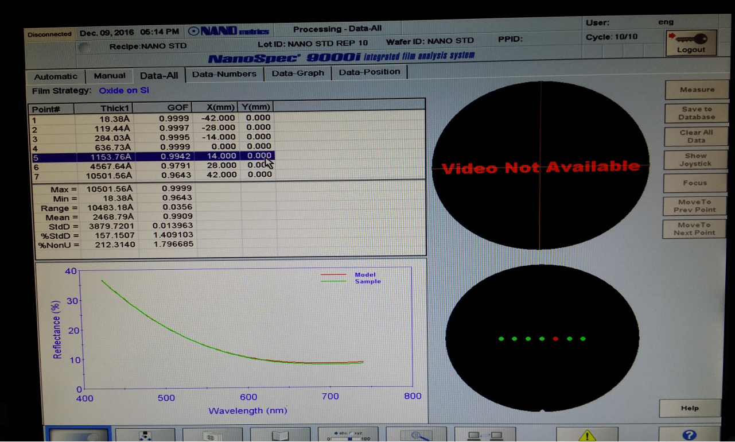The image size is (735, 442).
Task: Open the Data-Numbers tab
Action: [224, 74]
